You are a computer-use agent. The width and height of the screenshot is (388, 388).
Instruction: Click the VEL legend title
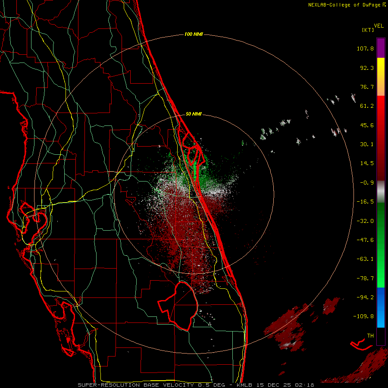379,26
